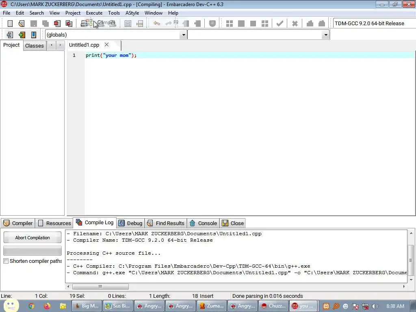Close the Untitled1.cpp tab
This screenshot has height=312, width=416.
[107, 45]
